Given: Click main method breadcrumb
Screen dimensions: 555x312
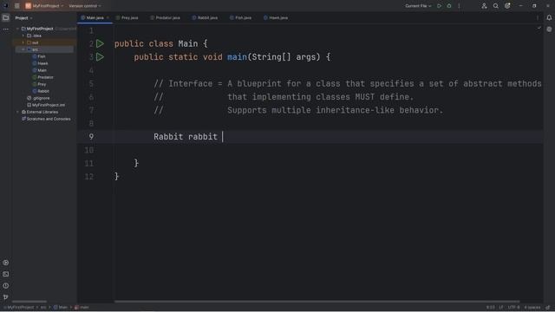Looking at the screenshot, I should click(x=82, y=308).
